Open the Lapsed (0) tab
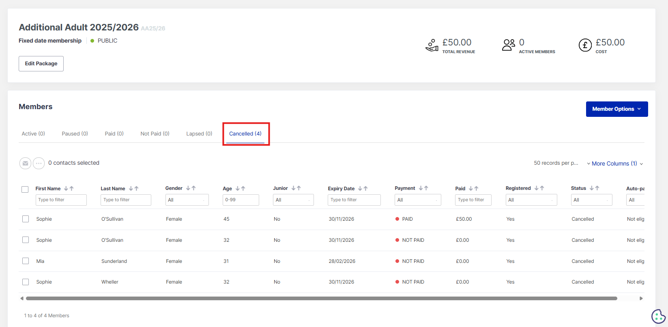 (x=199, y=133)
